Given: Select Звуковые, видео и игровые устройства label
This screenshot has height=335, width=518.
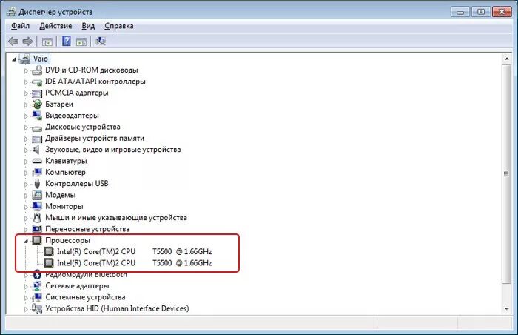Looking at the screenshot, I should pos(112,150).
